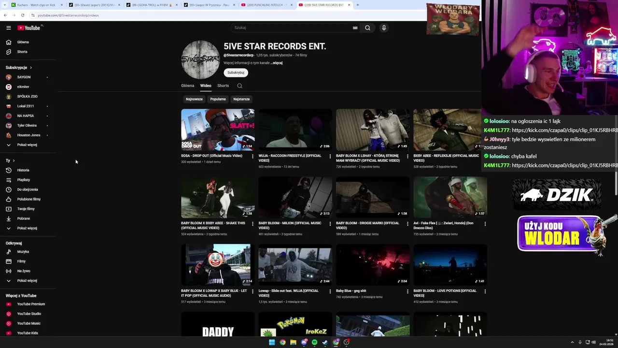Filter videos by Najstarsze chip
618x348 pixels.
(241, 99)
